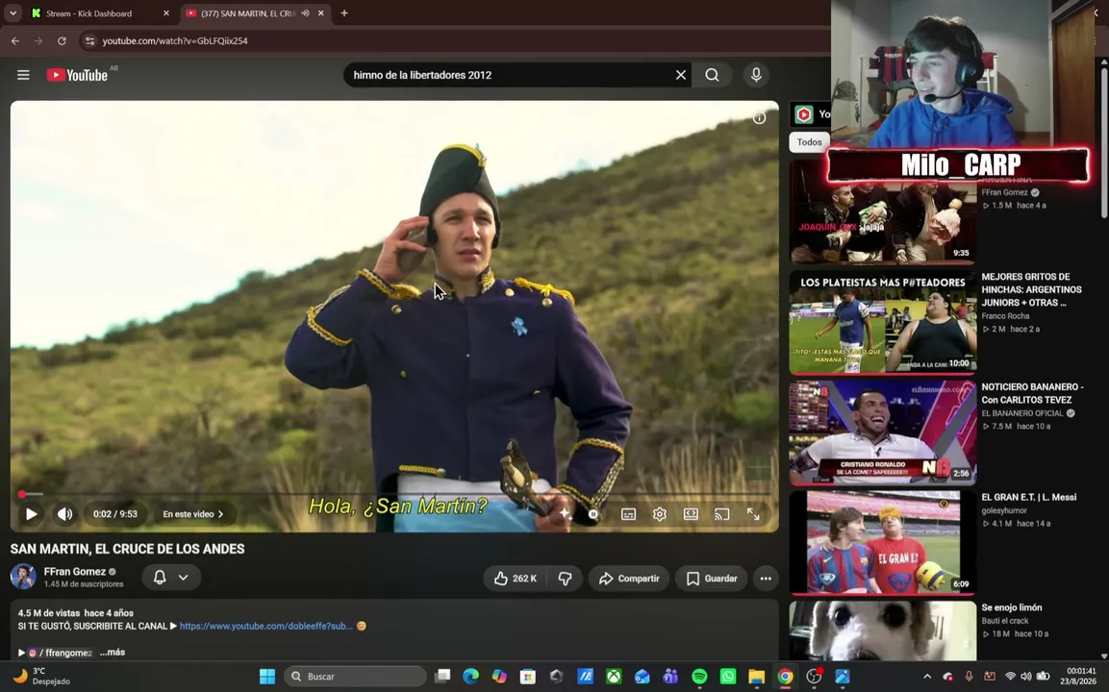Toggle subtitles in the player

click(x=628, y=514)
